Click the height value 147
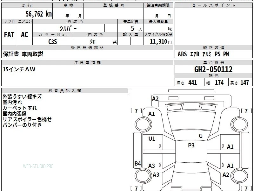 [x=244, y=83]
